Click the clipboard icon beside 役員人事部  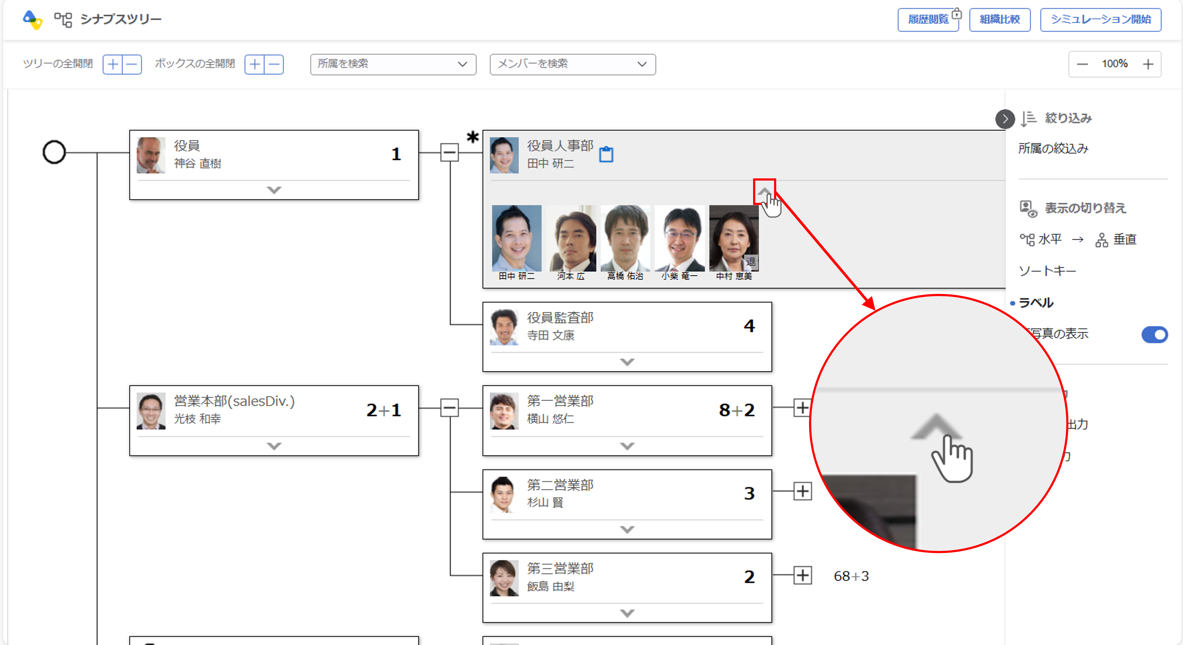[x=606, y=154]
